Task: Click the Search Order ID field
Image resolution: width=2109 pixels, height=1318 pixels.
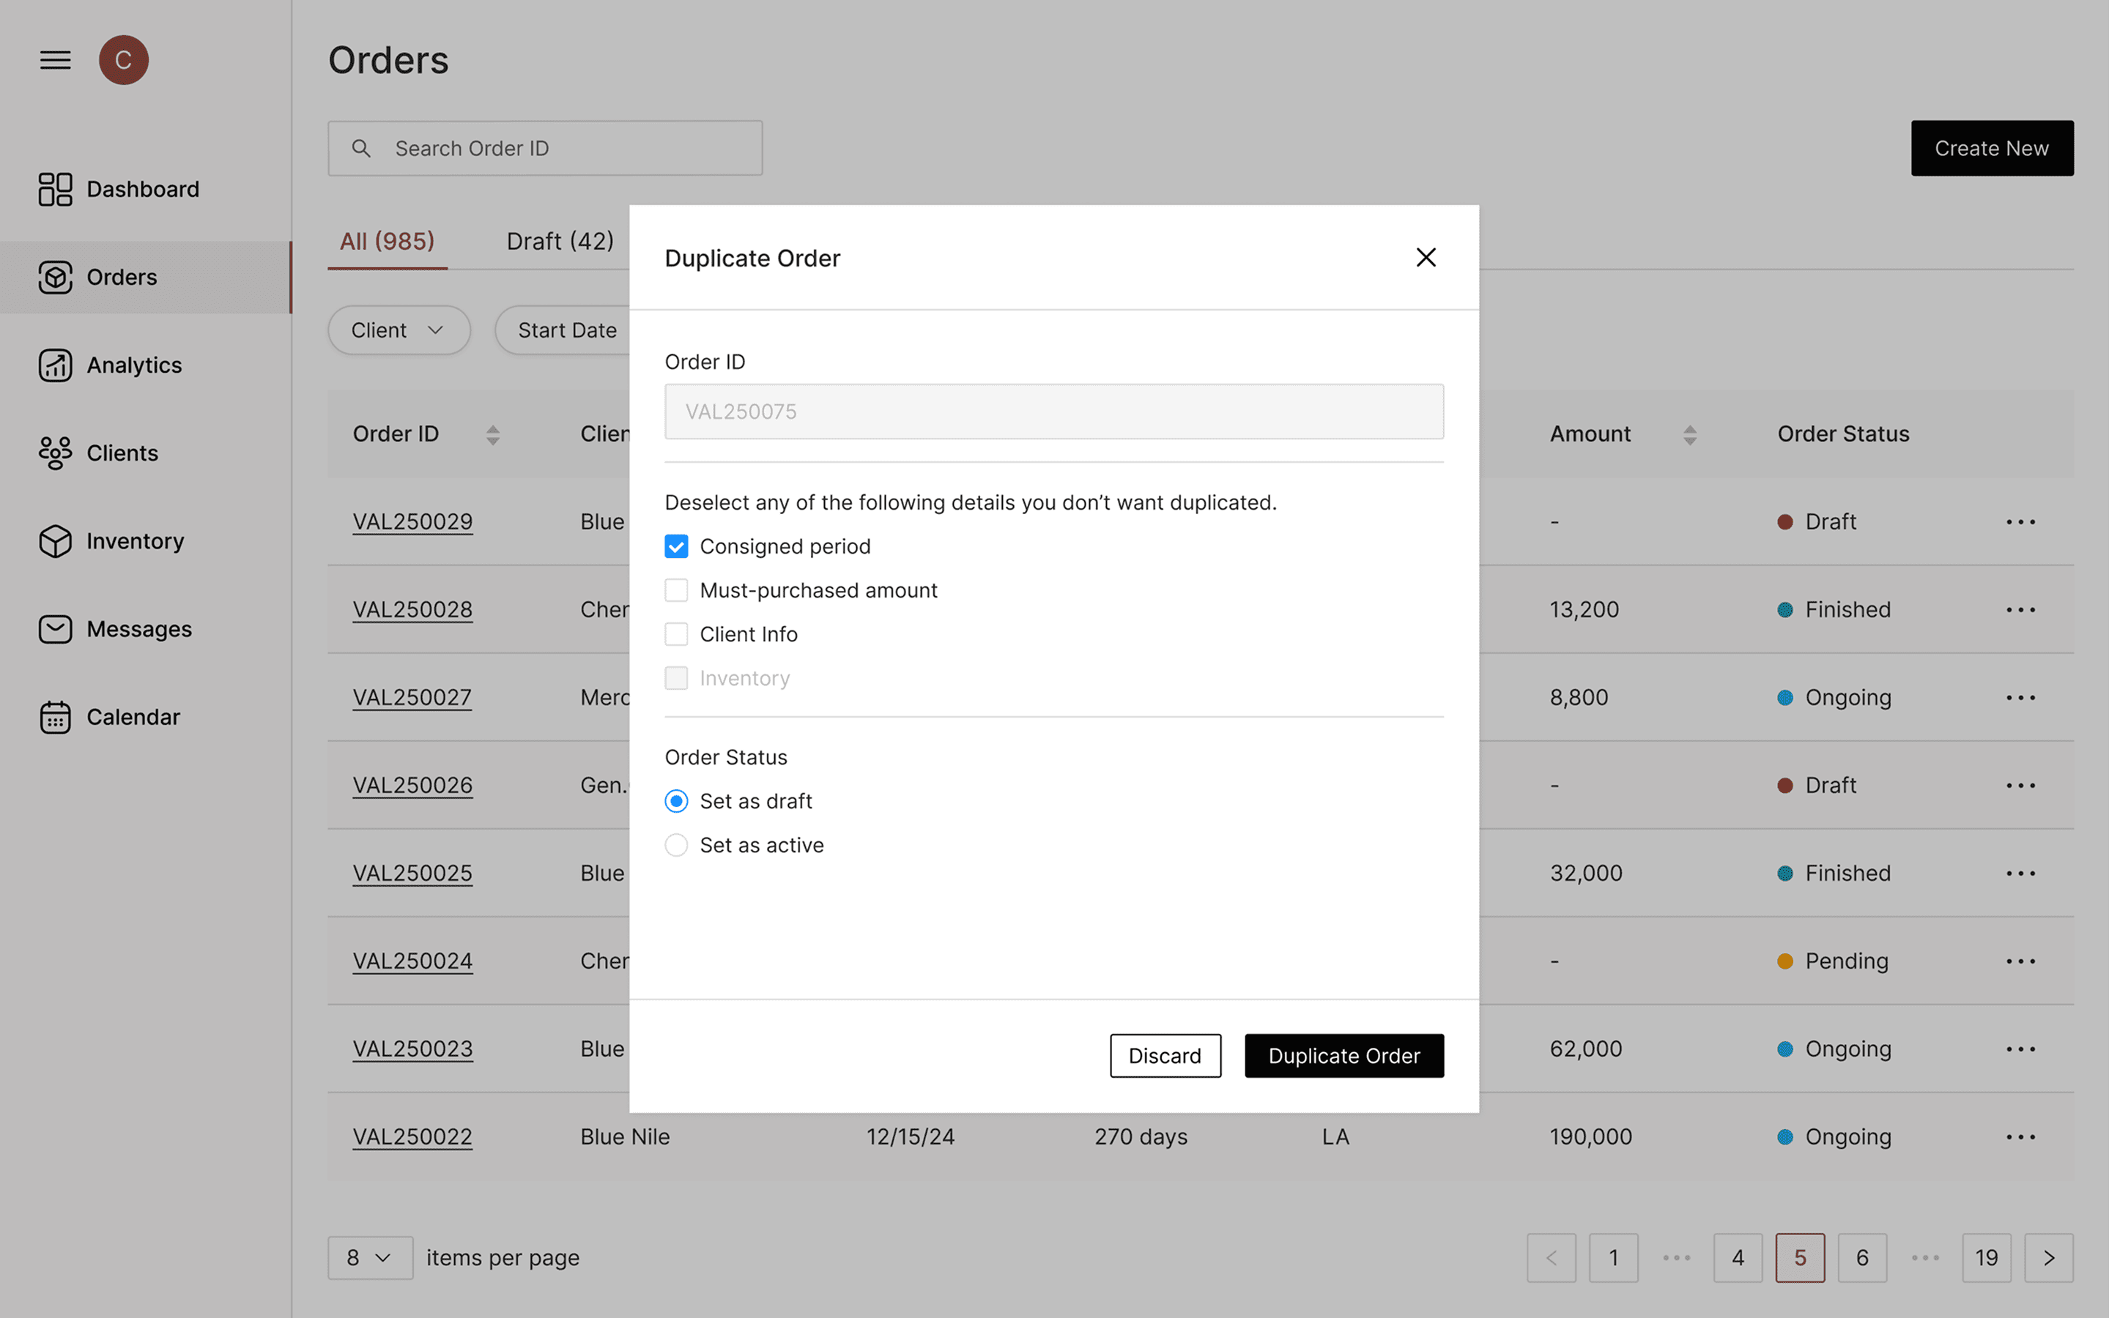Action: click(x=545, y=148)
